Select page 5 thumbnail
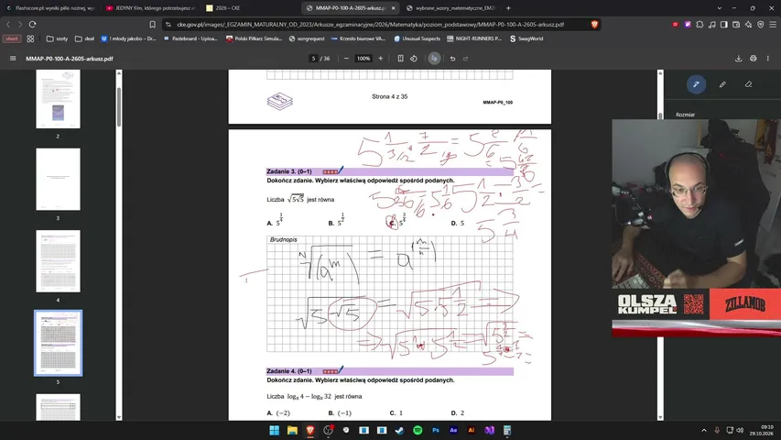This screenshot has height=440, width=781. coord(58,343)
